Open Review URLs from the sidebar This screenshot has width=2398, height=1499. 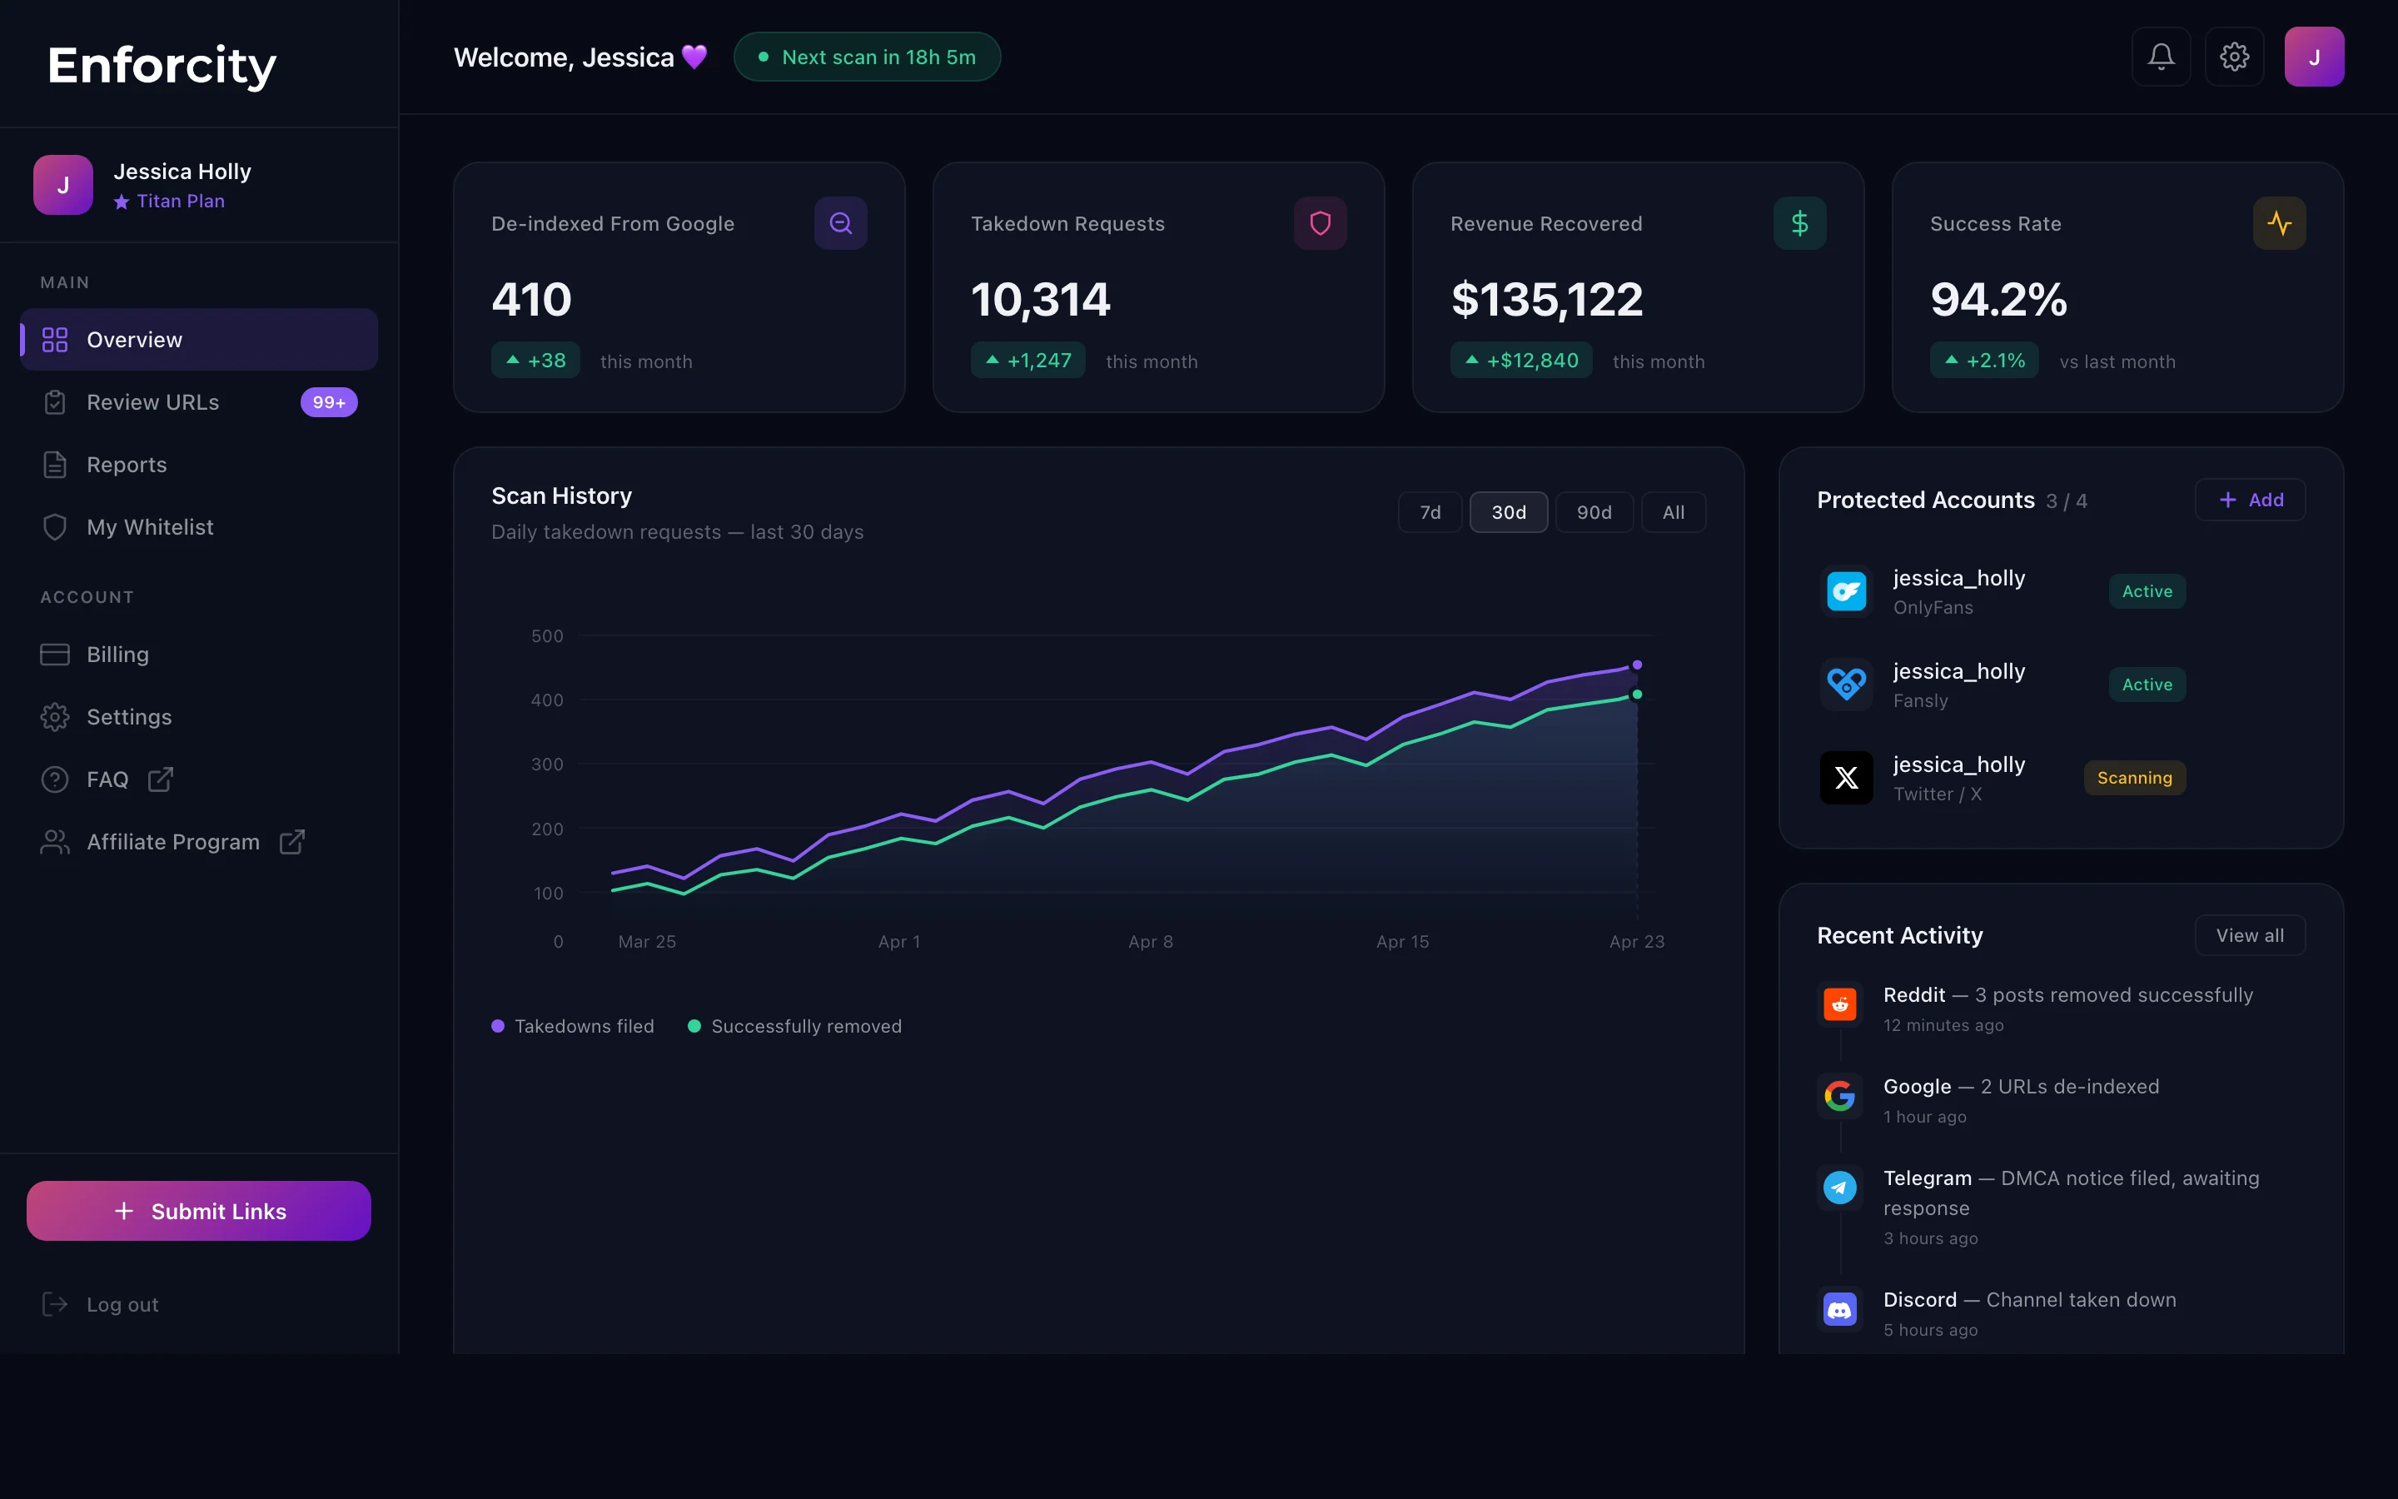pos(152,401)
